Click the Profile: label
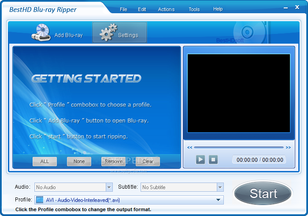308x216 pixels. tap(23, 200)
